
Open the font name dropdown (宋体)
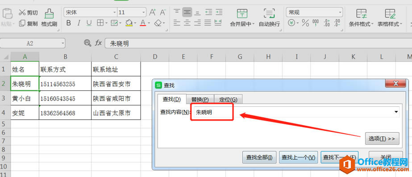coord(115,13)
